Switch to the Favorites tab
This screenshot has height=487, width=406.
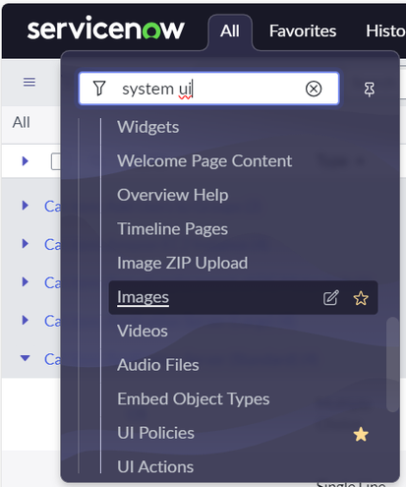pyautogui.click(x=303, y=31)
